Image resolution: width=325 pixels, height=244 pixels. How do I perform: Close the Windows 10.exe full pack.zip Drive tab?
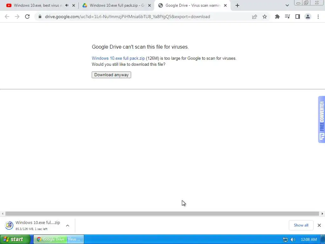pyautogui.click(x=149, y=5)
